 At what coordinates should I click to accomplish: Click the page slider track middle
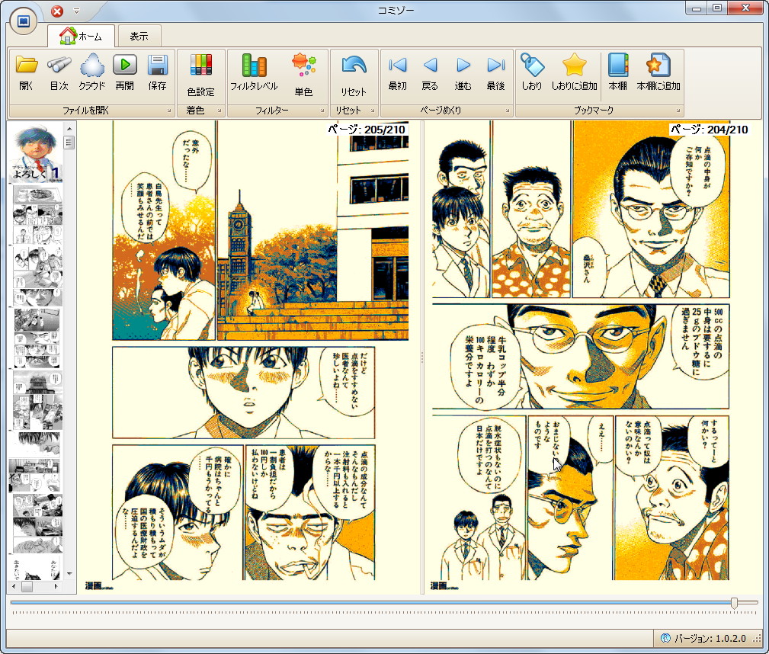point(384,602)
